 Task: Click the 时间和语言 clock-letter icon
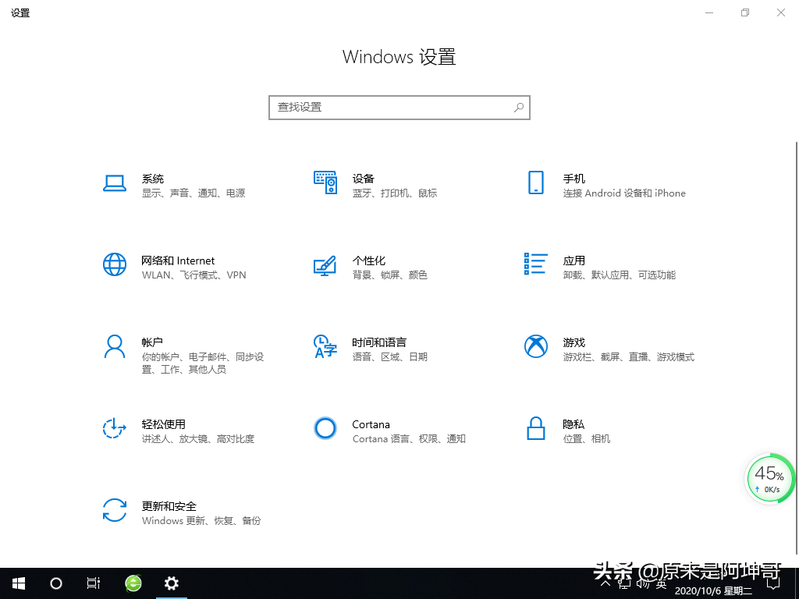click(325, 346)
